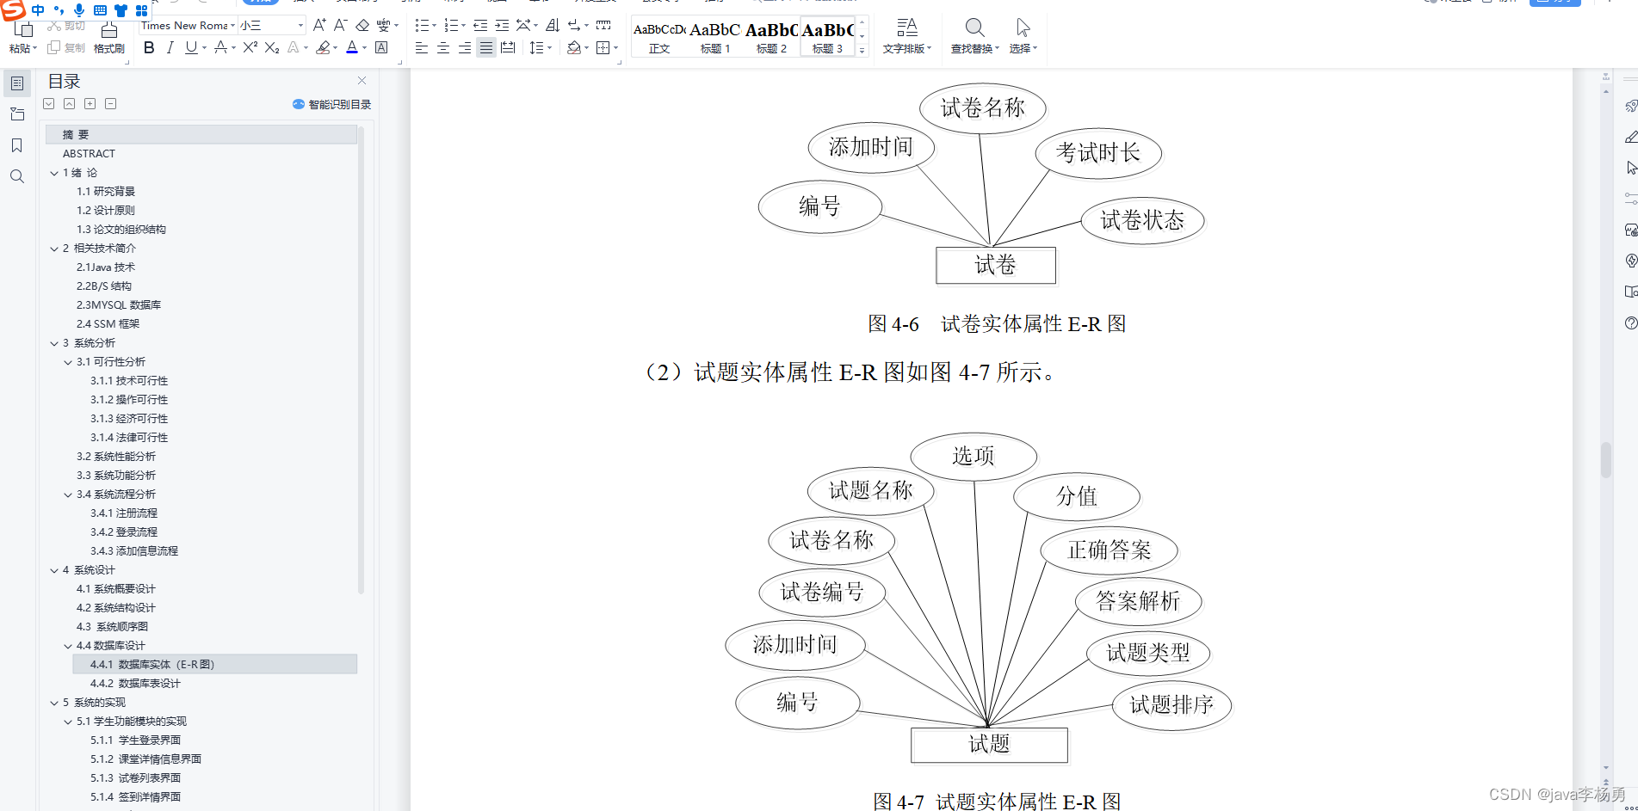
Task: Increase font size
Action: coord(319,25)
